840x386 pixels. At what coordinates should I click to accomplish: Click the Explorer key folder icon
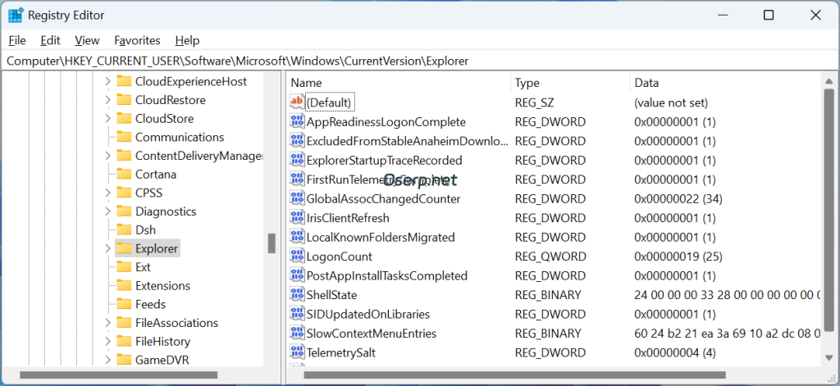[124, 248]
